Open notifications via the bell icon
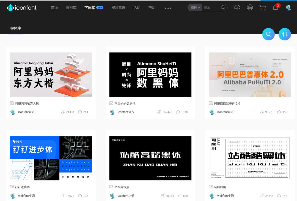 click(x=275, y=7)
